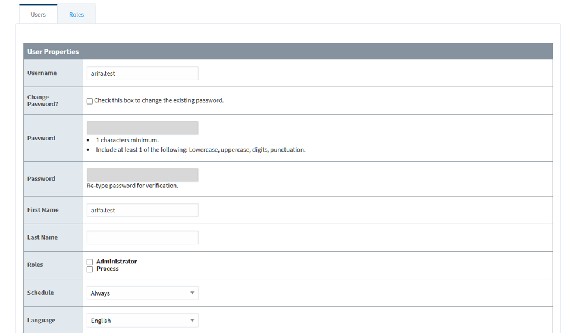Click 'Re-type password for verification.' text
Viewport: 580px width, 333px height.
coord(133,186)
